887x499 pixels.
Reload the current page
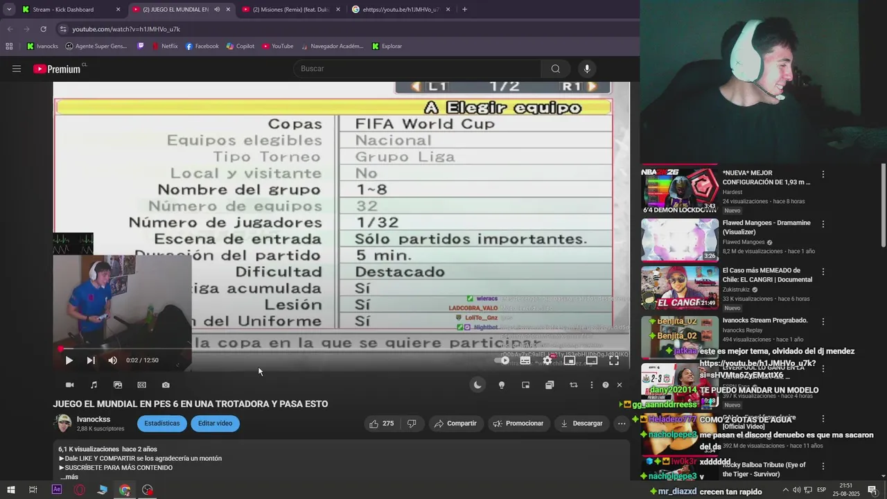click(x=43, y=29)
